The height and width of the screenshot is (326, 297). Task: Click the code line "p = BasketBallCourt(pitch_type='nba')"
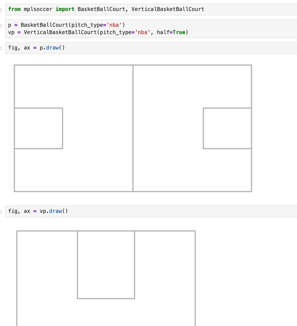click(x=66, y=25)
